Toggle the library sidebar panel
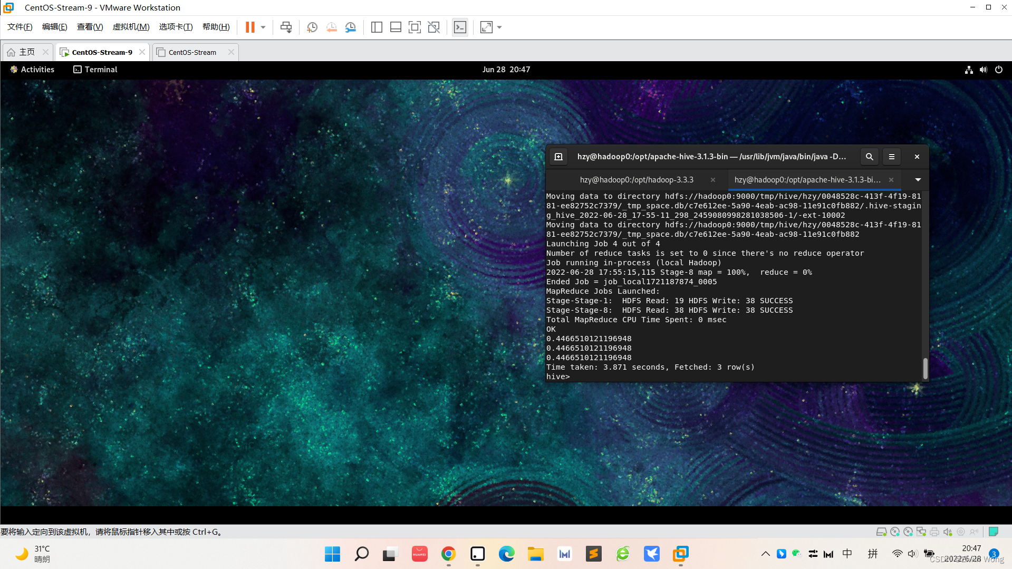 pos(377,27)
